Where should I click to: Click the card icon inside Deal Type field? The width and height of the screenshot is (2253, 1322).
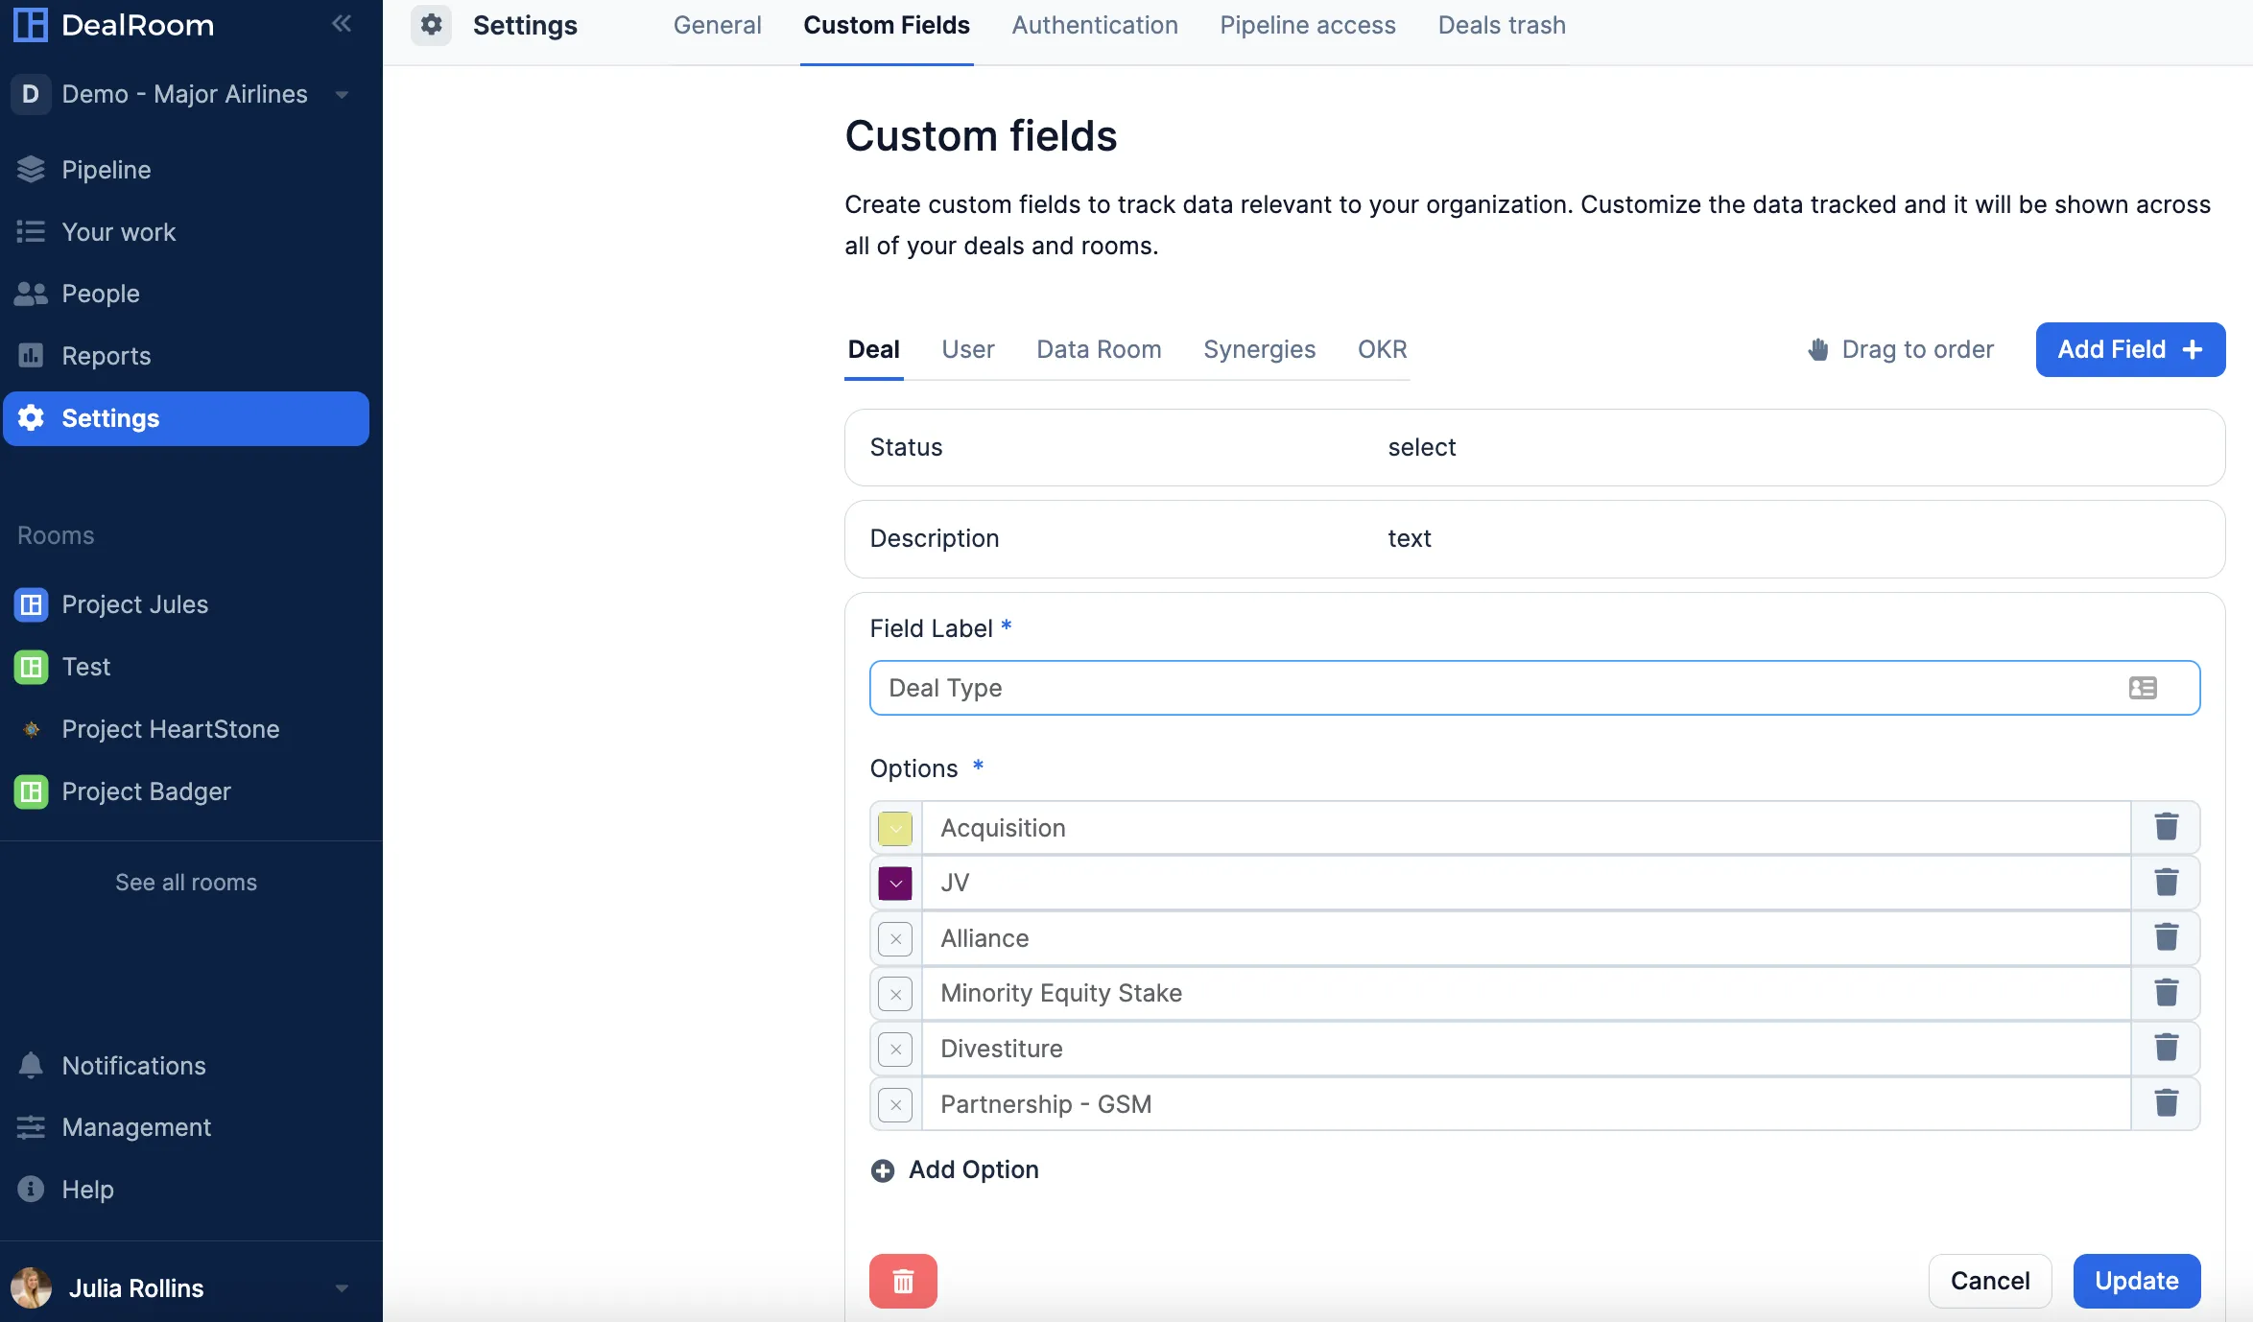click(x=2143, y=688)
